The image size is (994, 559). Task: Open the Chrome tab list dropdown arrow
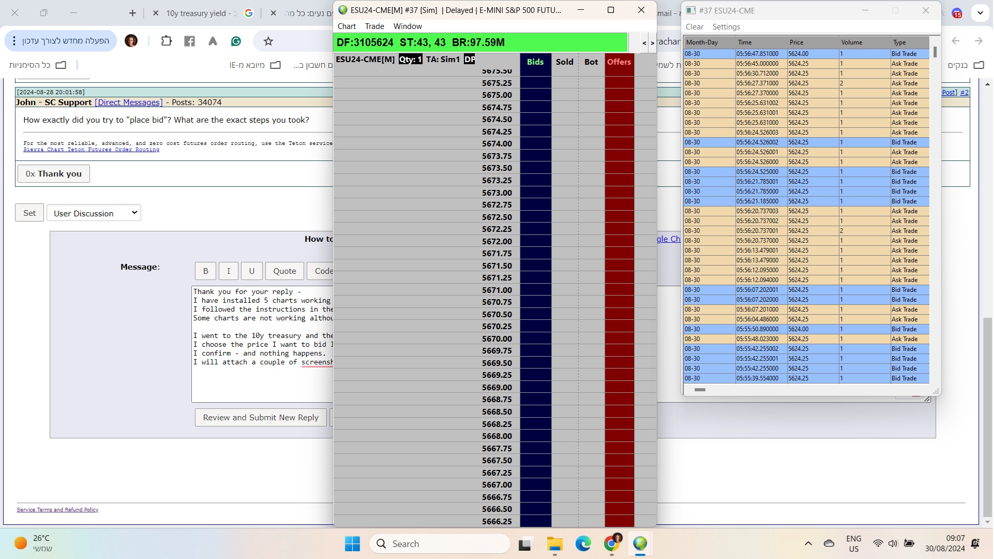point(980,13)
